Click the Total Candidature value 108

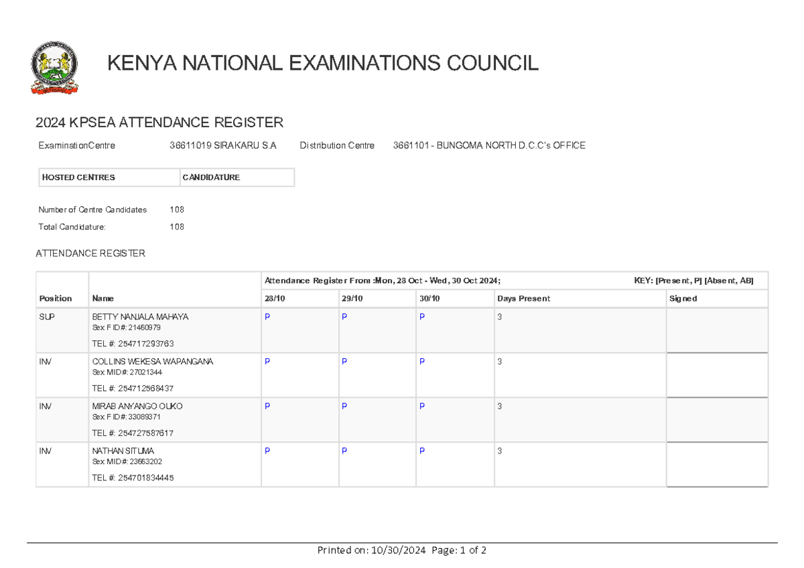point(176,226)
